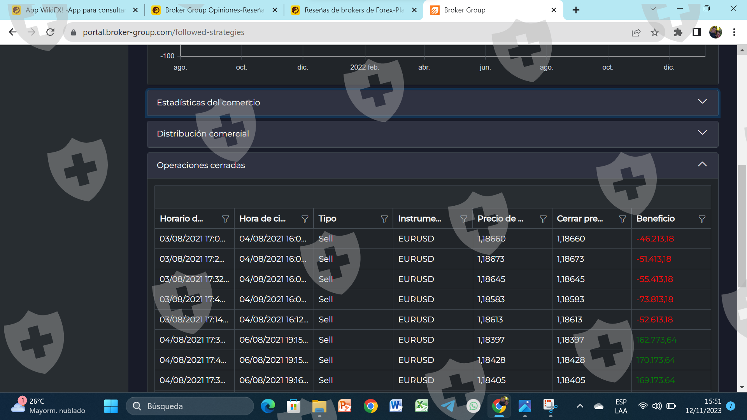Switch to Reseñas de brokers de Forex tab
This screenshot has height=420, width=747.
coord(353,10)
